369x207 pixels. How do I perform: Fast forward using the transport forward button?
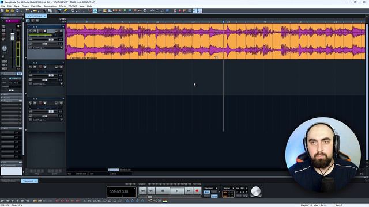coord(189,191)
